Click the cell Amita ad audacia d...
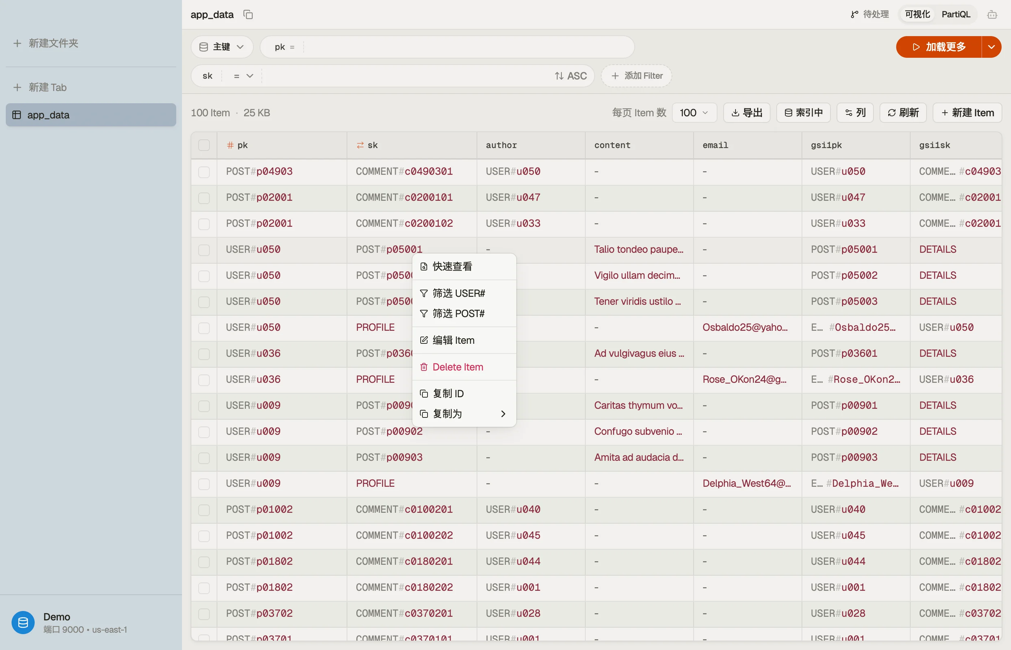 639,458
